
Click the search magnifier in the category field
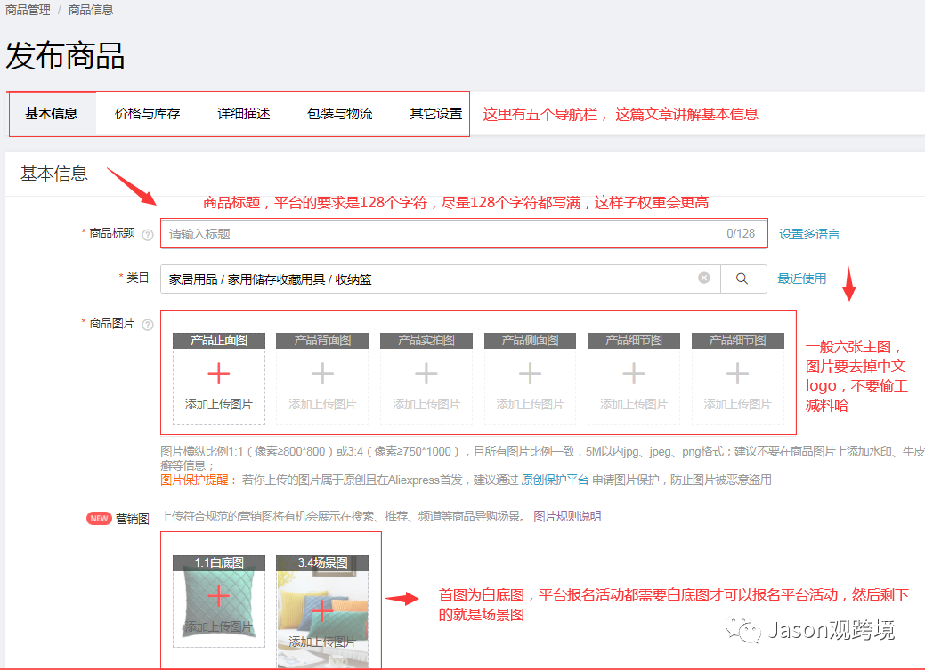(x=743, y=278)
